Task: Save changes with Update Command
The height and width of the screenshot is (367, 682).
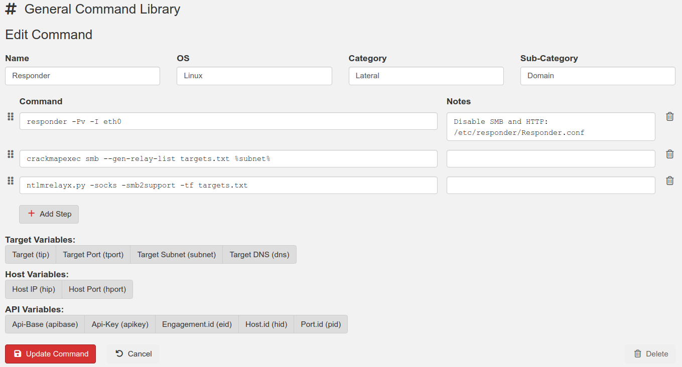Action: pos(50,354)
